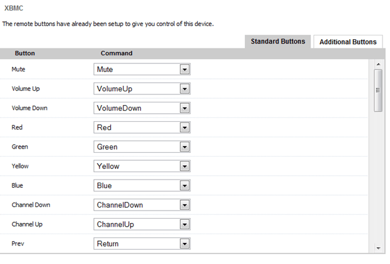Click the Command column header

[116, 53]
